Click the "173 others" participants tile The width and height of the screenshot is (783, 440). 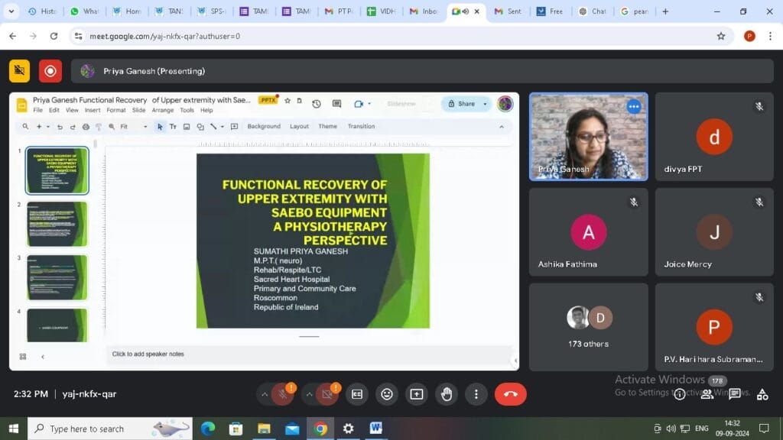[x=588, y=327]
